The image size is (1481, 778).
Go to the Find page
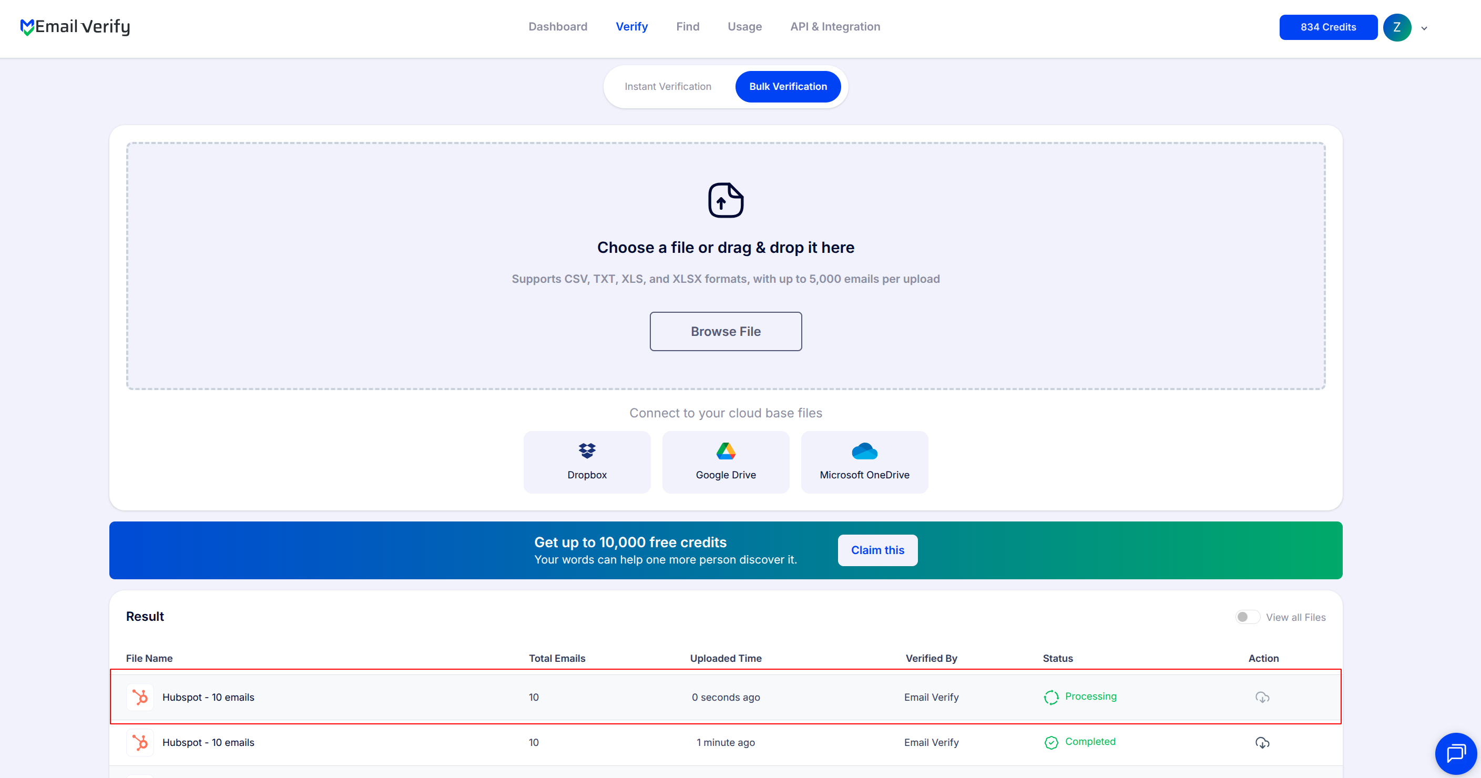(688, 26)
